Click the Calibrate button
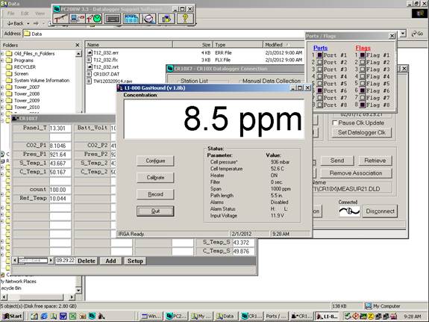 pyautogui.click(x=155, y=178)
